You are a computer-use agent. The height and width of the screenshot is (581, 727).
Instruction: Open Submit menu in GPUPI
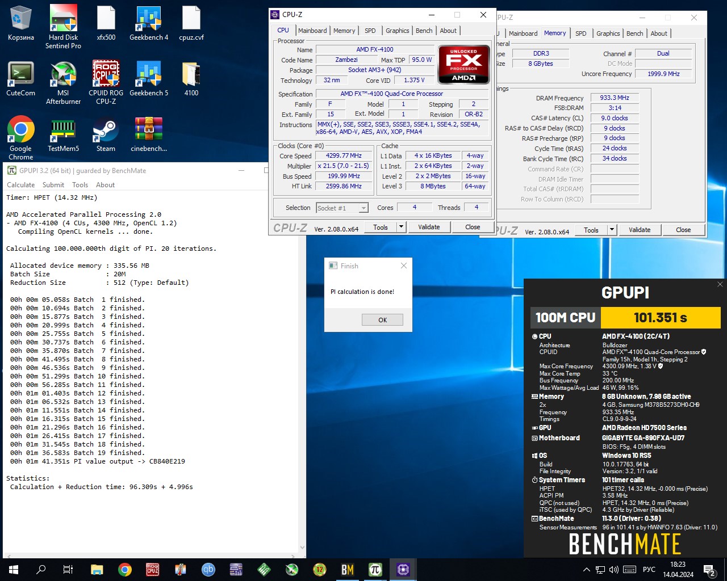tap(53, 185)
